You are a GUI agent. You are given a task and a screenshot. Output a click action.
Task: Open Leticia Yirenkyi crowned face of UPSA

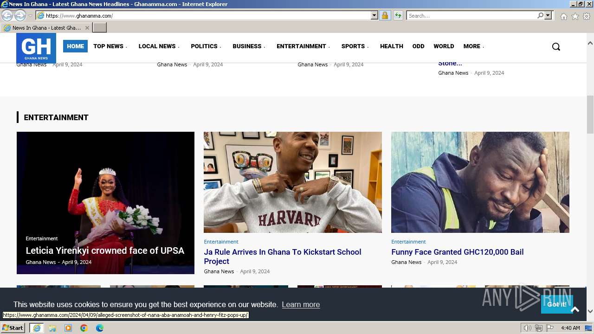click(105, 250)
